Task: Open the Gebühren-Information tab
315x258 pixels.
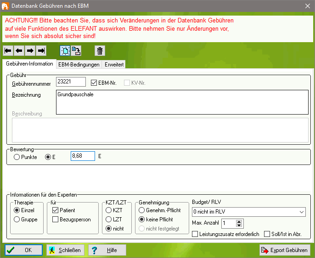Action: 29,64
